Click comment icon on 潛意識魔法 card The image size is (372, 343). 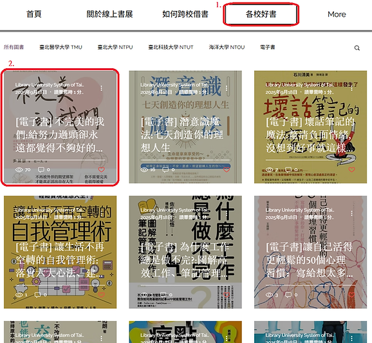(165, 170)
